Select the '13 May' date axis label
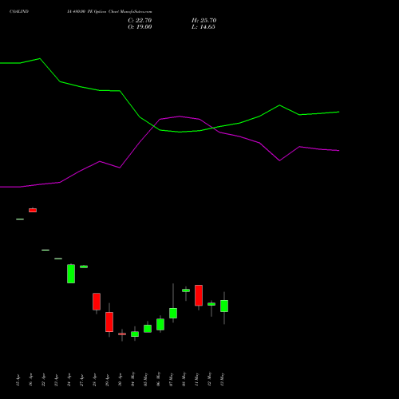 coord(222,379)
